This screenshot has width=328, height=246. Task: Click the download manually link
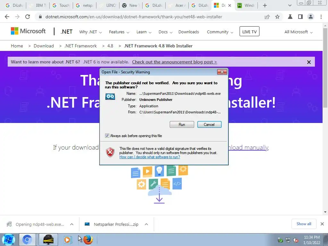[x=248, y=147]
